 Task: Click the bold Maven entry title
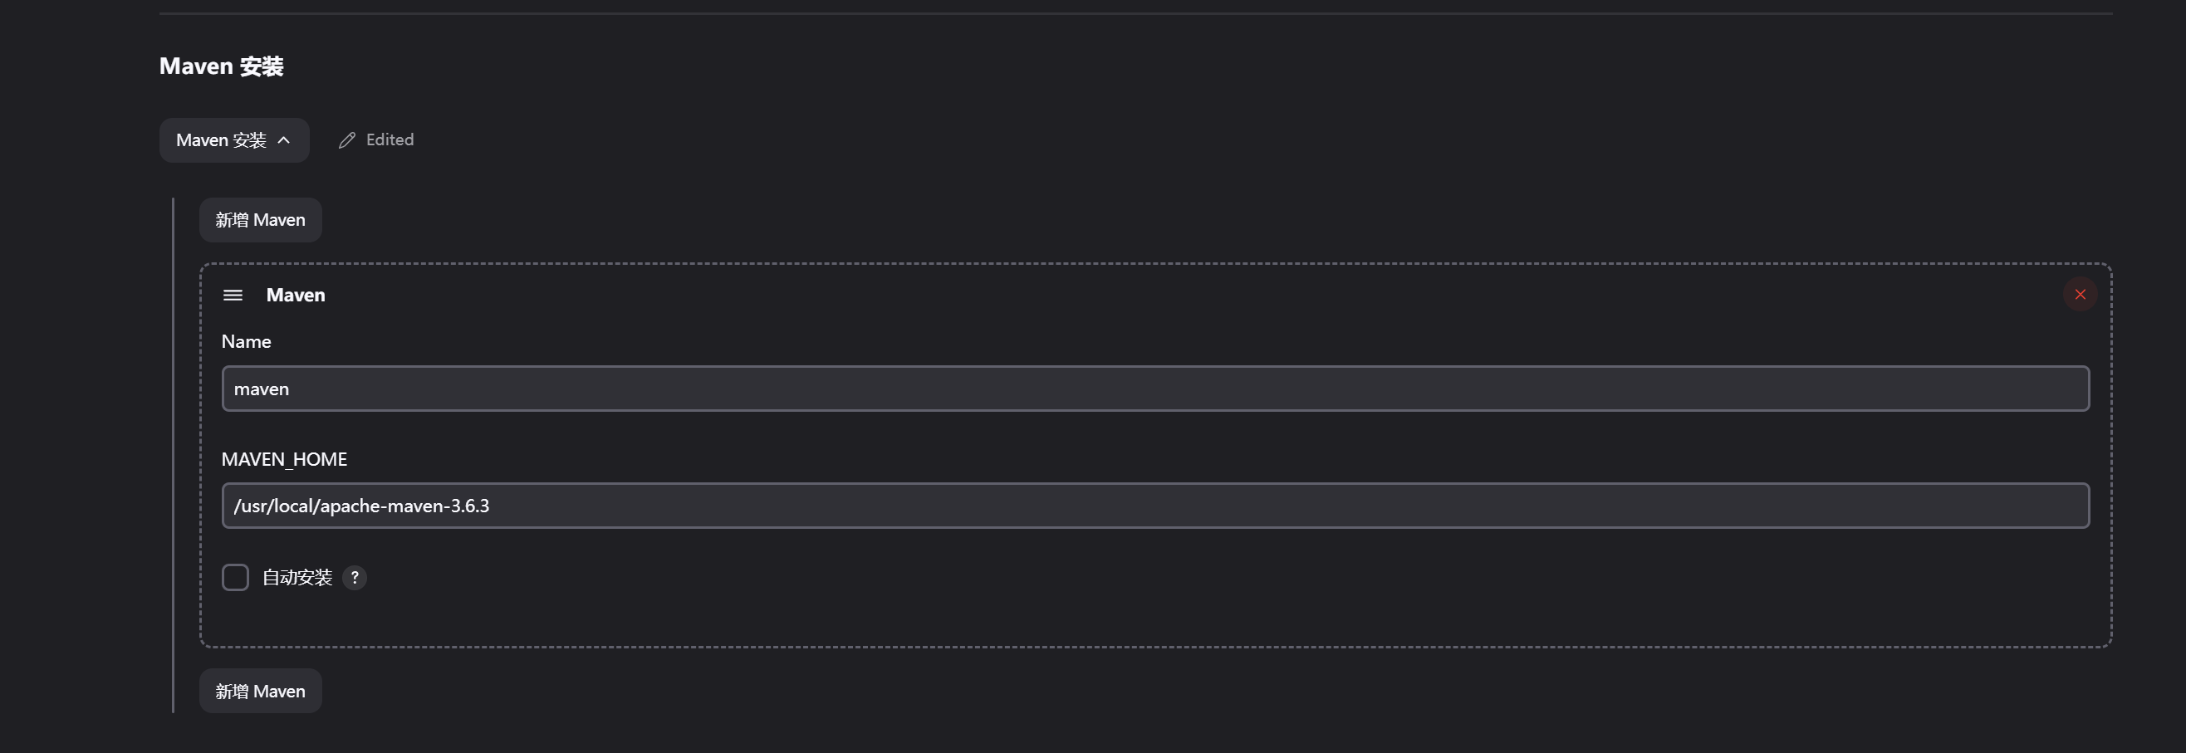pyautogui.click(x=296, y=295)
